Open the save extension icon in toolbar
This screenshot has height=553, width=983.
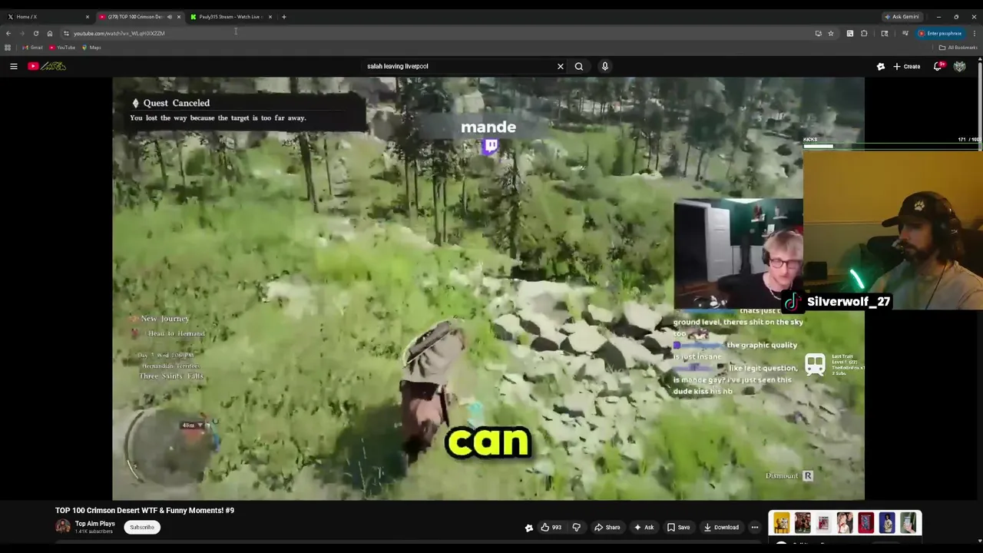coord(850,33)
